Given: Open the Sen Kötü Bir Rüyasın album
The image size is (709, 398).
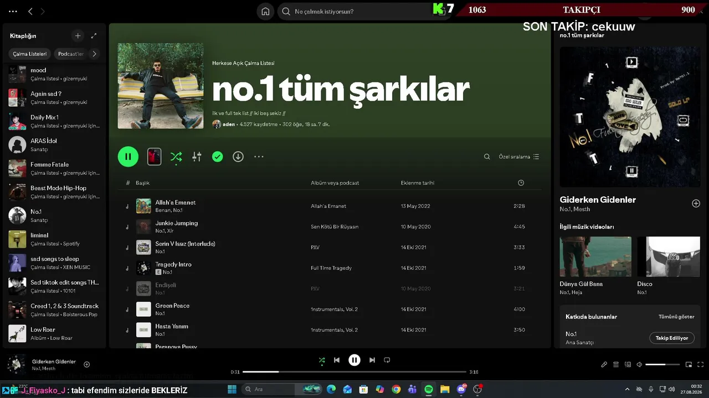Looking at the screenshot, I should (335, 227).
